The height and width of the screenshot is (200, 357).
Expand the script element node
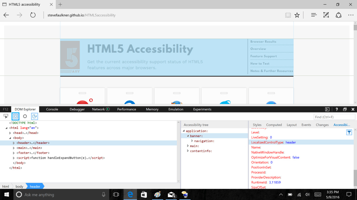[x=14, y=158]
